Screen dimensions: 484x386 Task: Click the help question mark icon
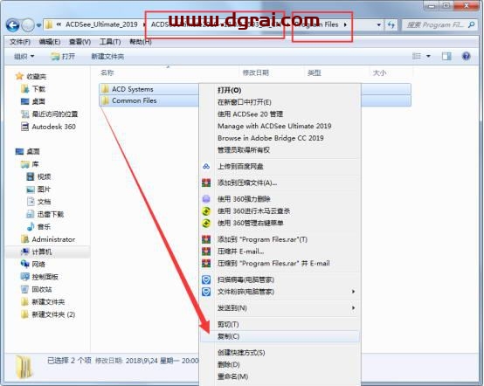click(467, 56)
